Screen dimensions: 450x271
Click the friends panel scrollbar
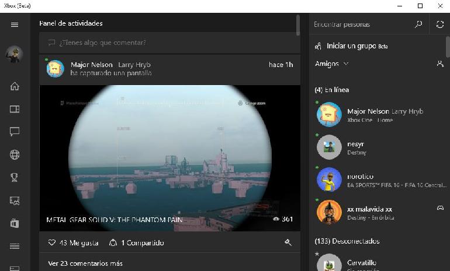448,47
